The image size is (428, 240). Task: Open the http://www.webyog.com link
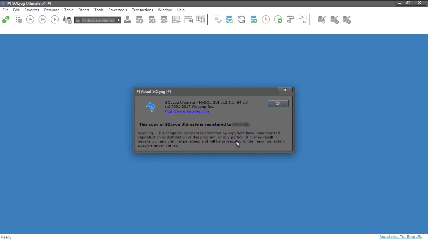pyautogui.click(x=187, y=111)
